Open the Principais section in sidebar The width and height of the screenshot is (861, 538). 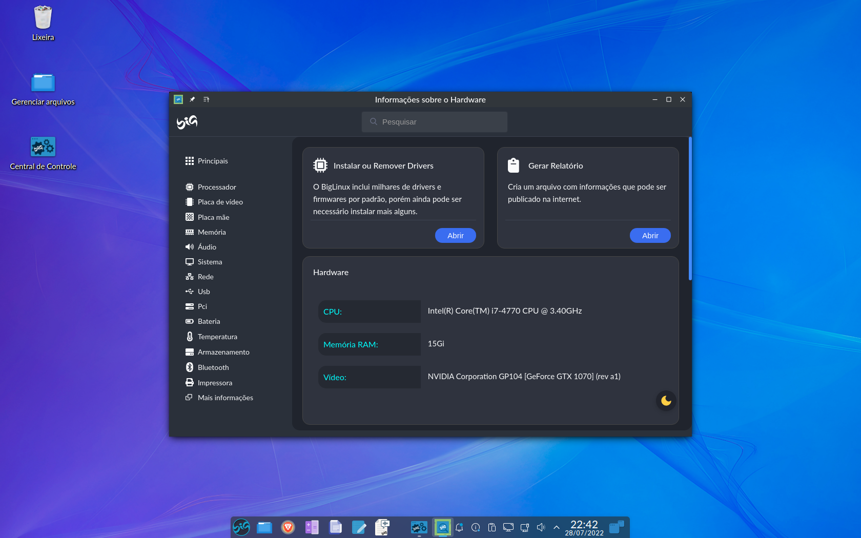point(207,161)
